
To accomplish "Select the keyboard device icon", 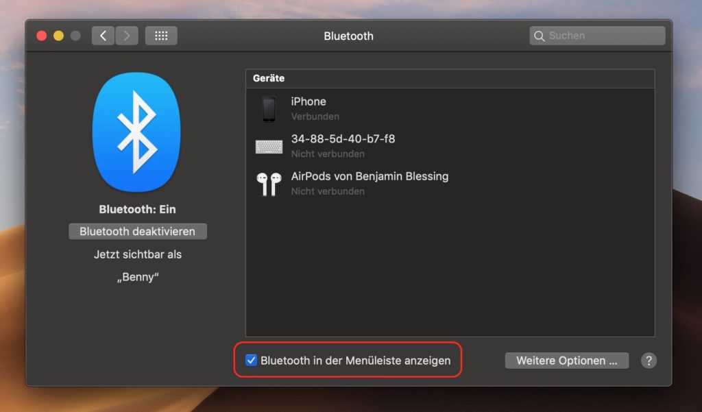I will pos(269,147).
